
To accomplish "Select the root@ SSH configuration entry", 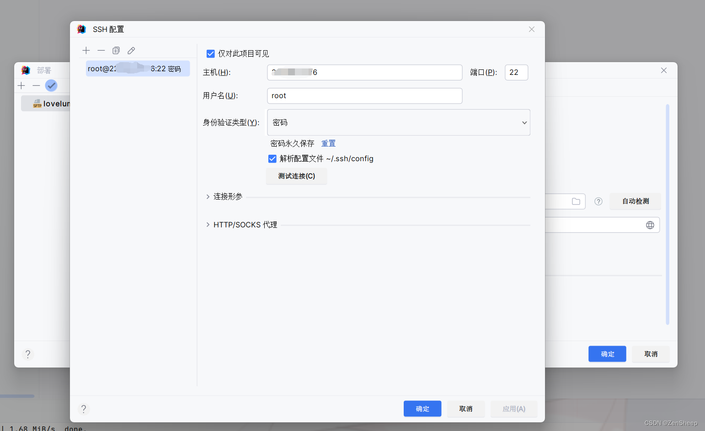I will (138, 68).
